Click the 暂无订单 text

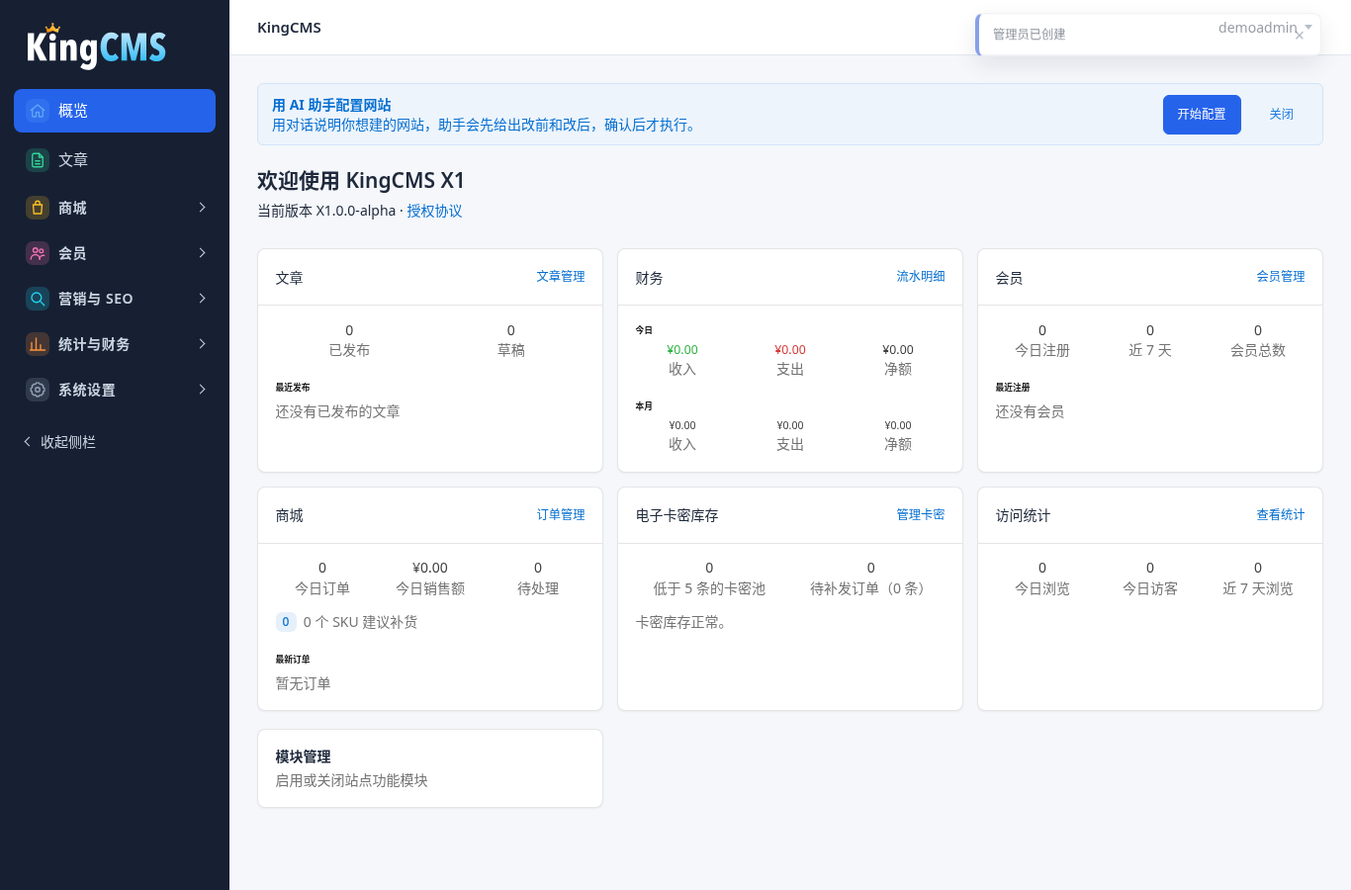303,683
